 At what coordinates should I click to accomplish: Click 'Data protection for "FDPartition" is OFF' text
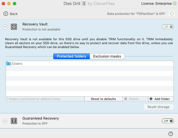click(x=136, y=14)
